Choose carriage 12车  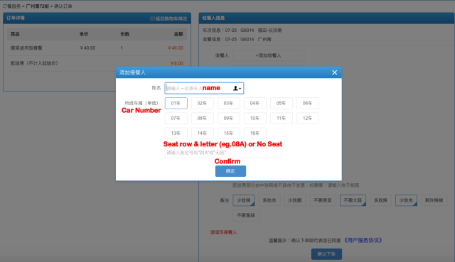308,119
